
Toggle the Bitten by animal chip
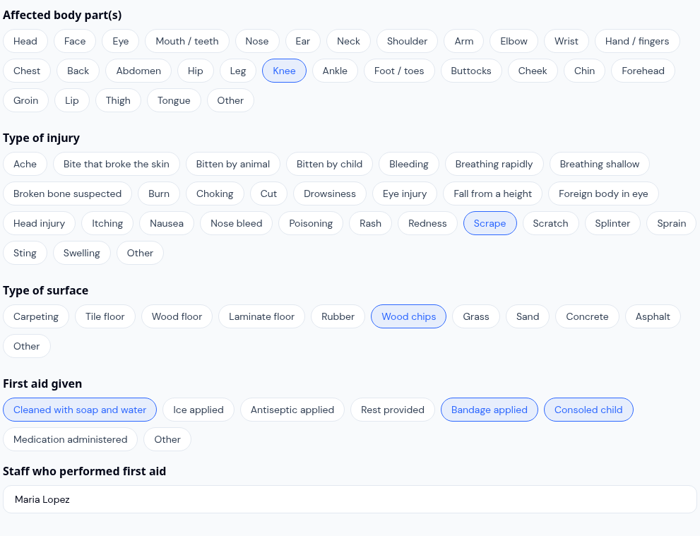(233, 164)
